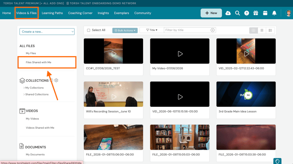Open 3rd Grade Main Idea Lesson thumbnail
The image size is (293, 164).
click(246, 94)
